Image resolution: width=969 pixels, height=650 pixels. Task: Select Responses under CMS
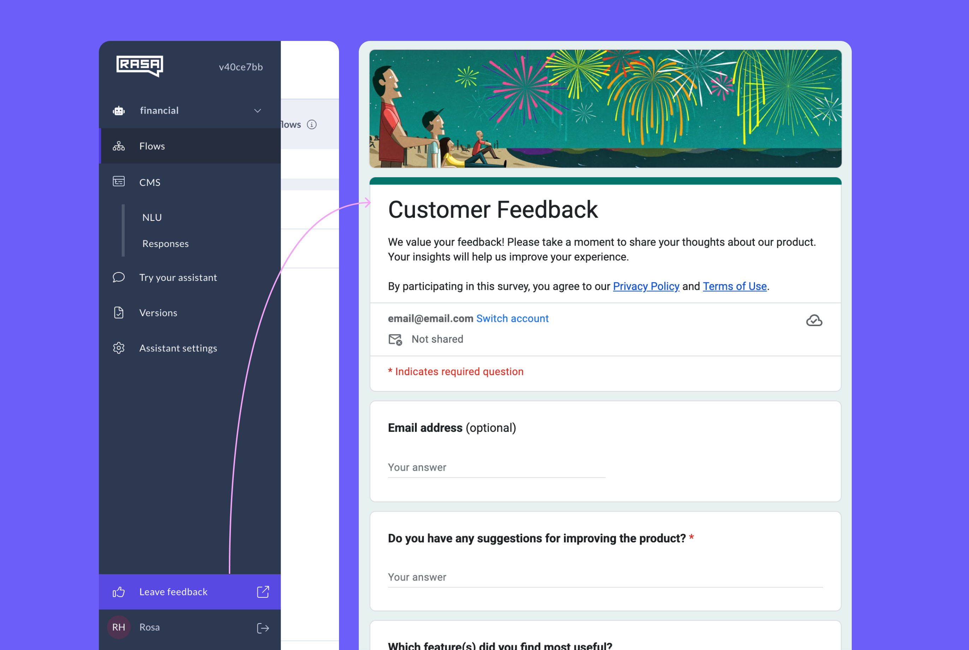click(x=165, y=244)
